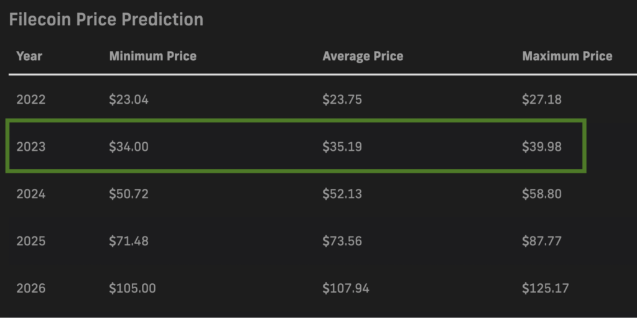
Task: Select the 2022 year cell
Action: tap(31, 99)
